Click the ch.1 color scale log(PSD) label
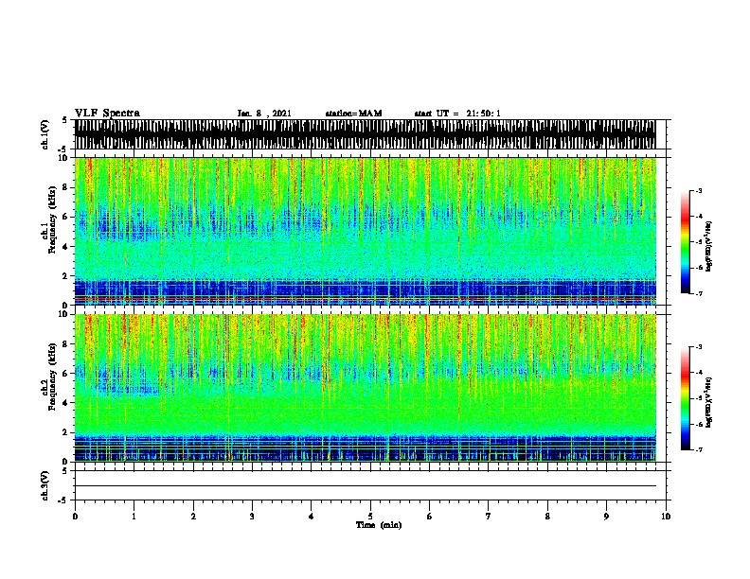Image resolution: width=750 pixels, height=579 pixels. [x=708, y=246]
